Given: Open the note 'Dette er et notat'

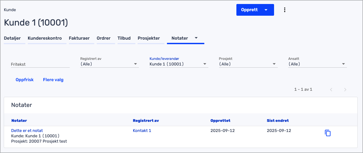Looking at the screenshot, I should pos(27,131).
